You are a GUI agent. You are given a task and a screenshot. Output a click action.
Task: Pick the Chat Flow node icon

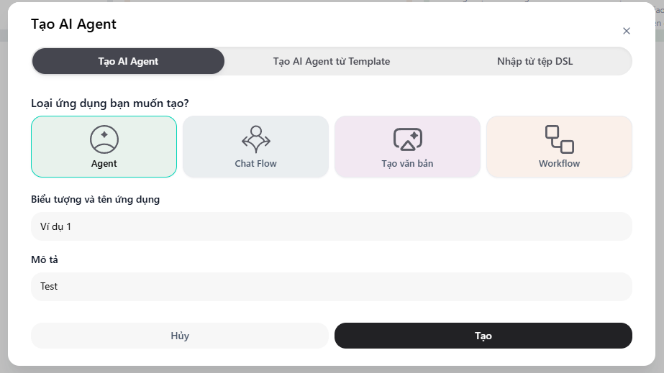click(256, 139)
